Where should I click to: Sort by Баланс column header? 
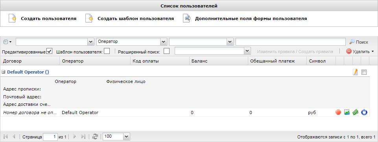pyautogui.click(x=219, y=61)
